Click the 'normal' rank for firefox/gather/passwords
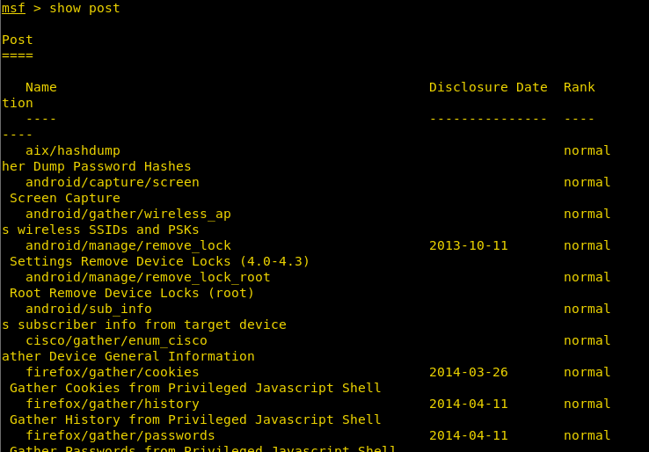649x452 pixels. point(587,435)
